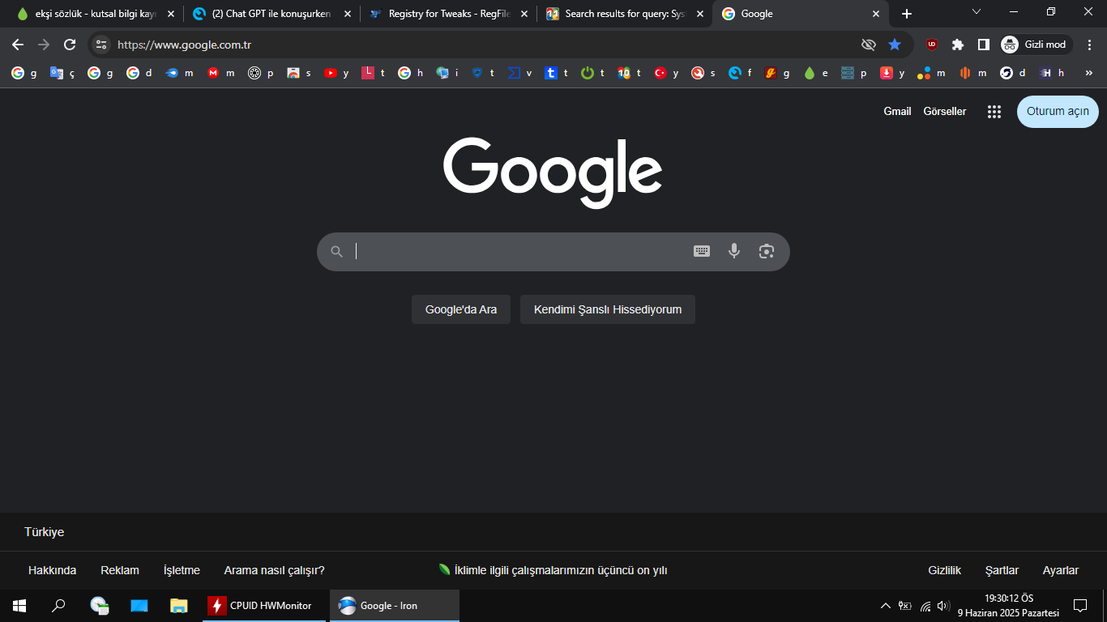Click the Google'da Ara button

tap(461, 309)
